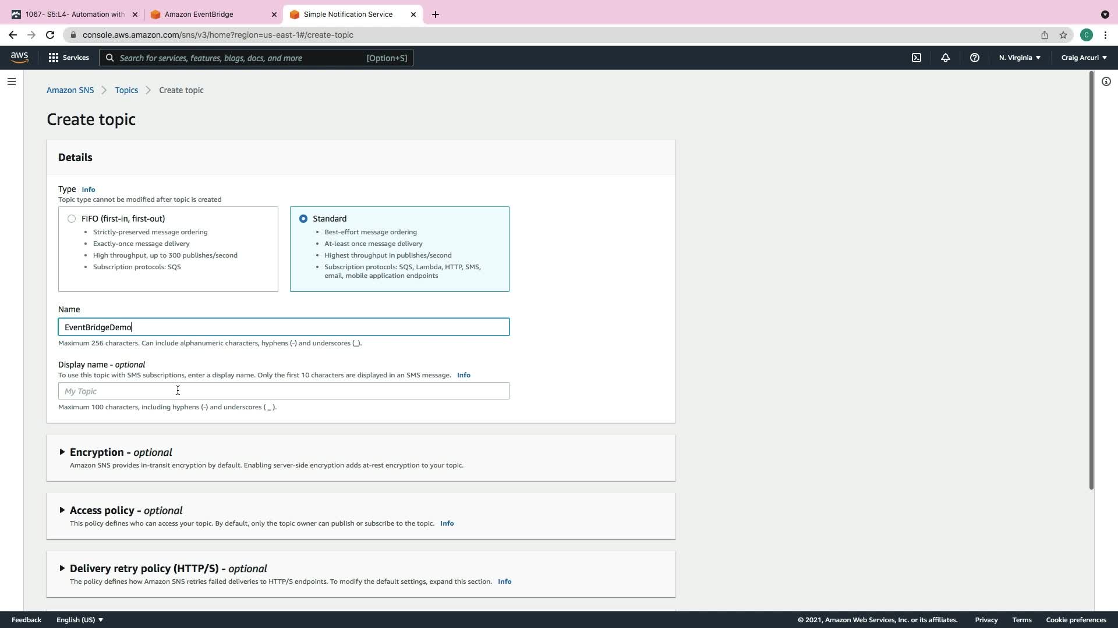Open the AWS CloudShell icon

916,58
